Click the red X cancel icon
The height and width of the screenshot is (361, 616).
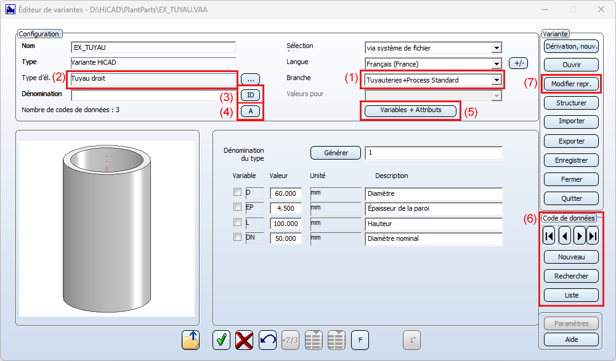pos(245,339)
